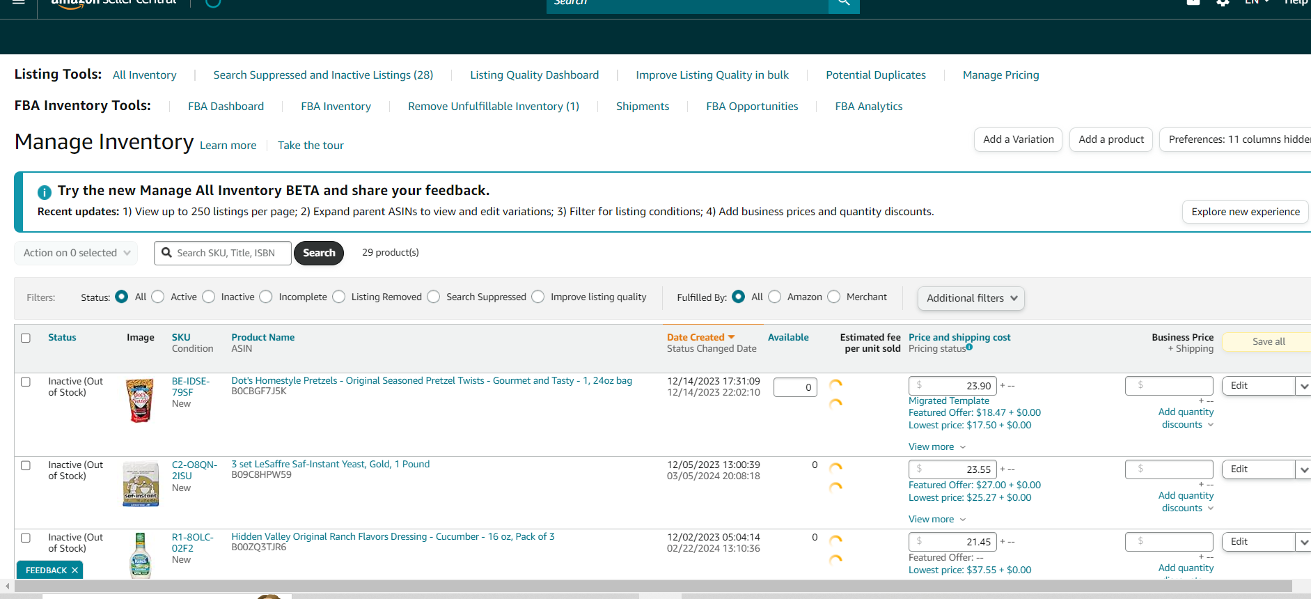Image resolution: width=1311 pixels, height=599 pixels.
Task: Close the FEEDBACK tab with its X
Action: [74, 570]
